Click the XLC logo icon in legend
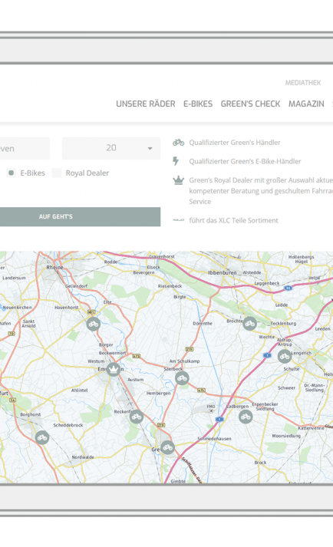The width and height of the screenshot is (333, 547). coord(178,220)
